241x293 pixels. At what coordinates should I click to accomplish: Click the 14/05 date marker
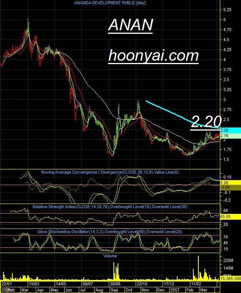[61, 284]
